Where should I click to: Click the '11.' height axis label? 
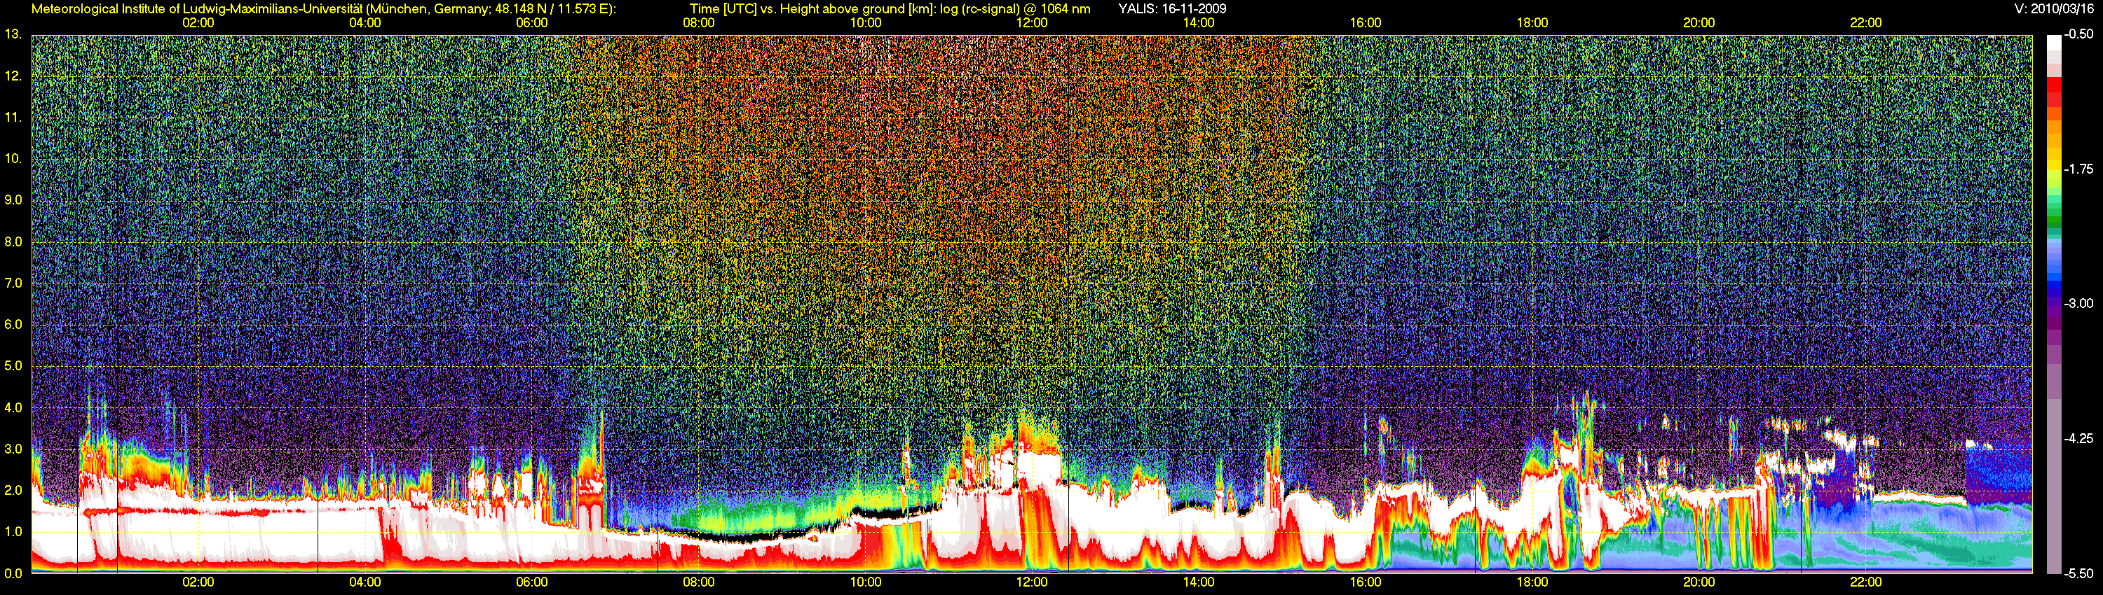pos(12,118)
